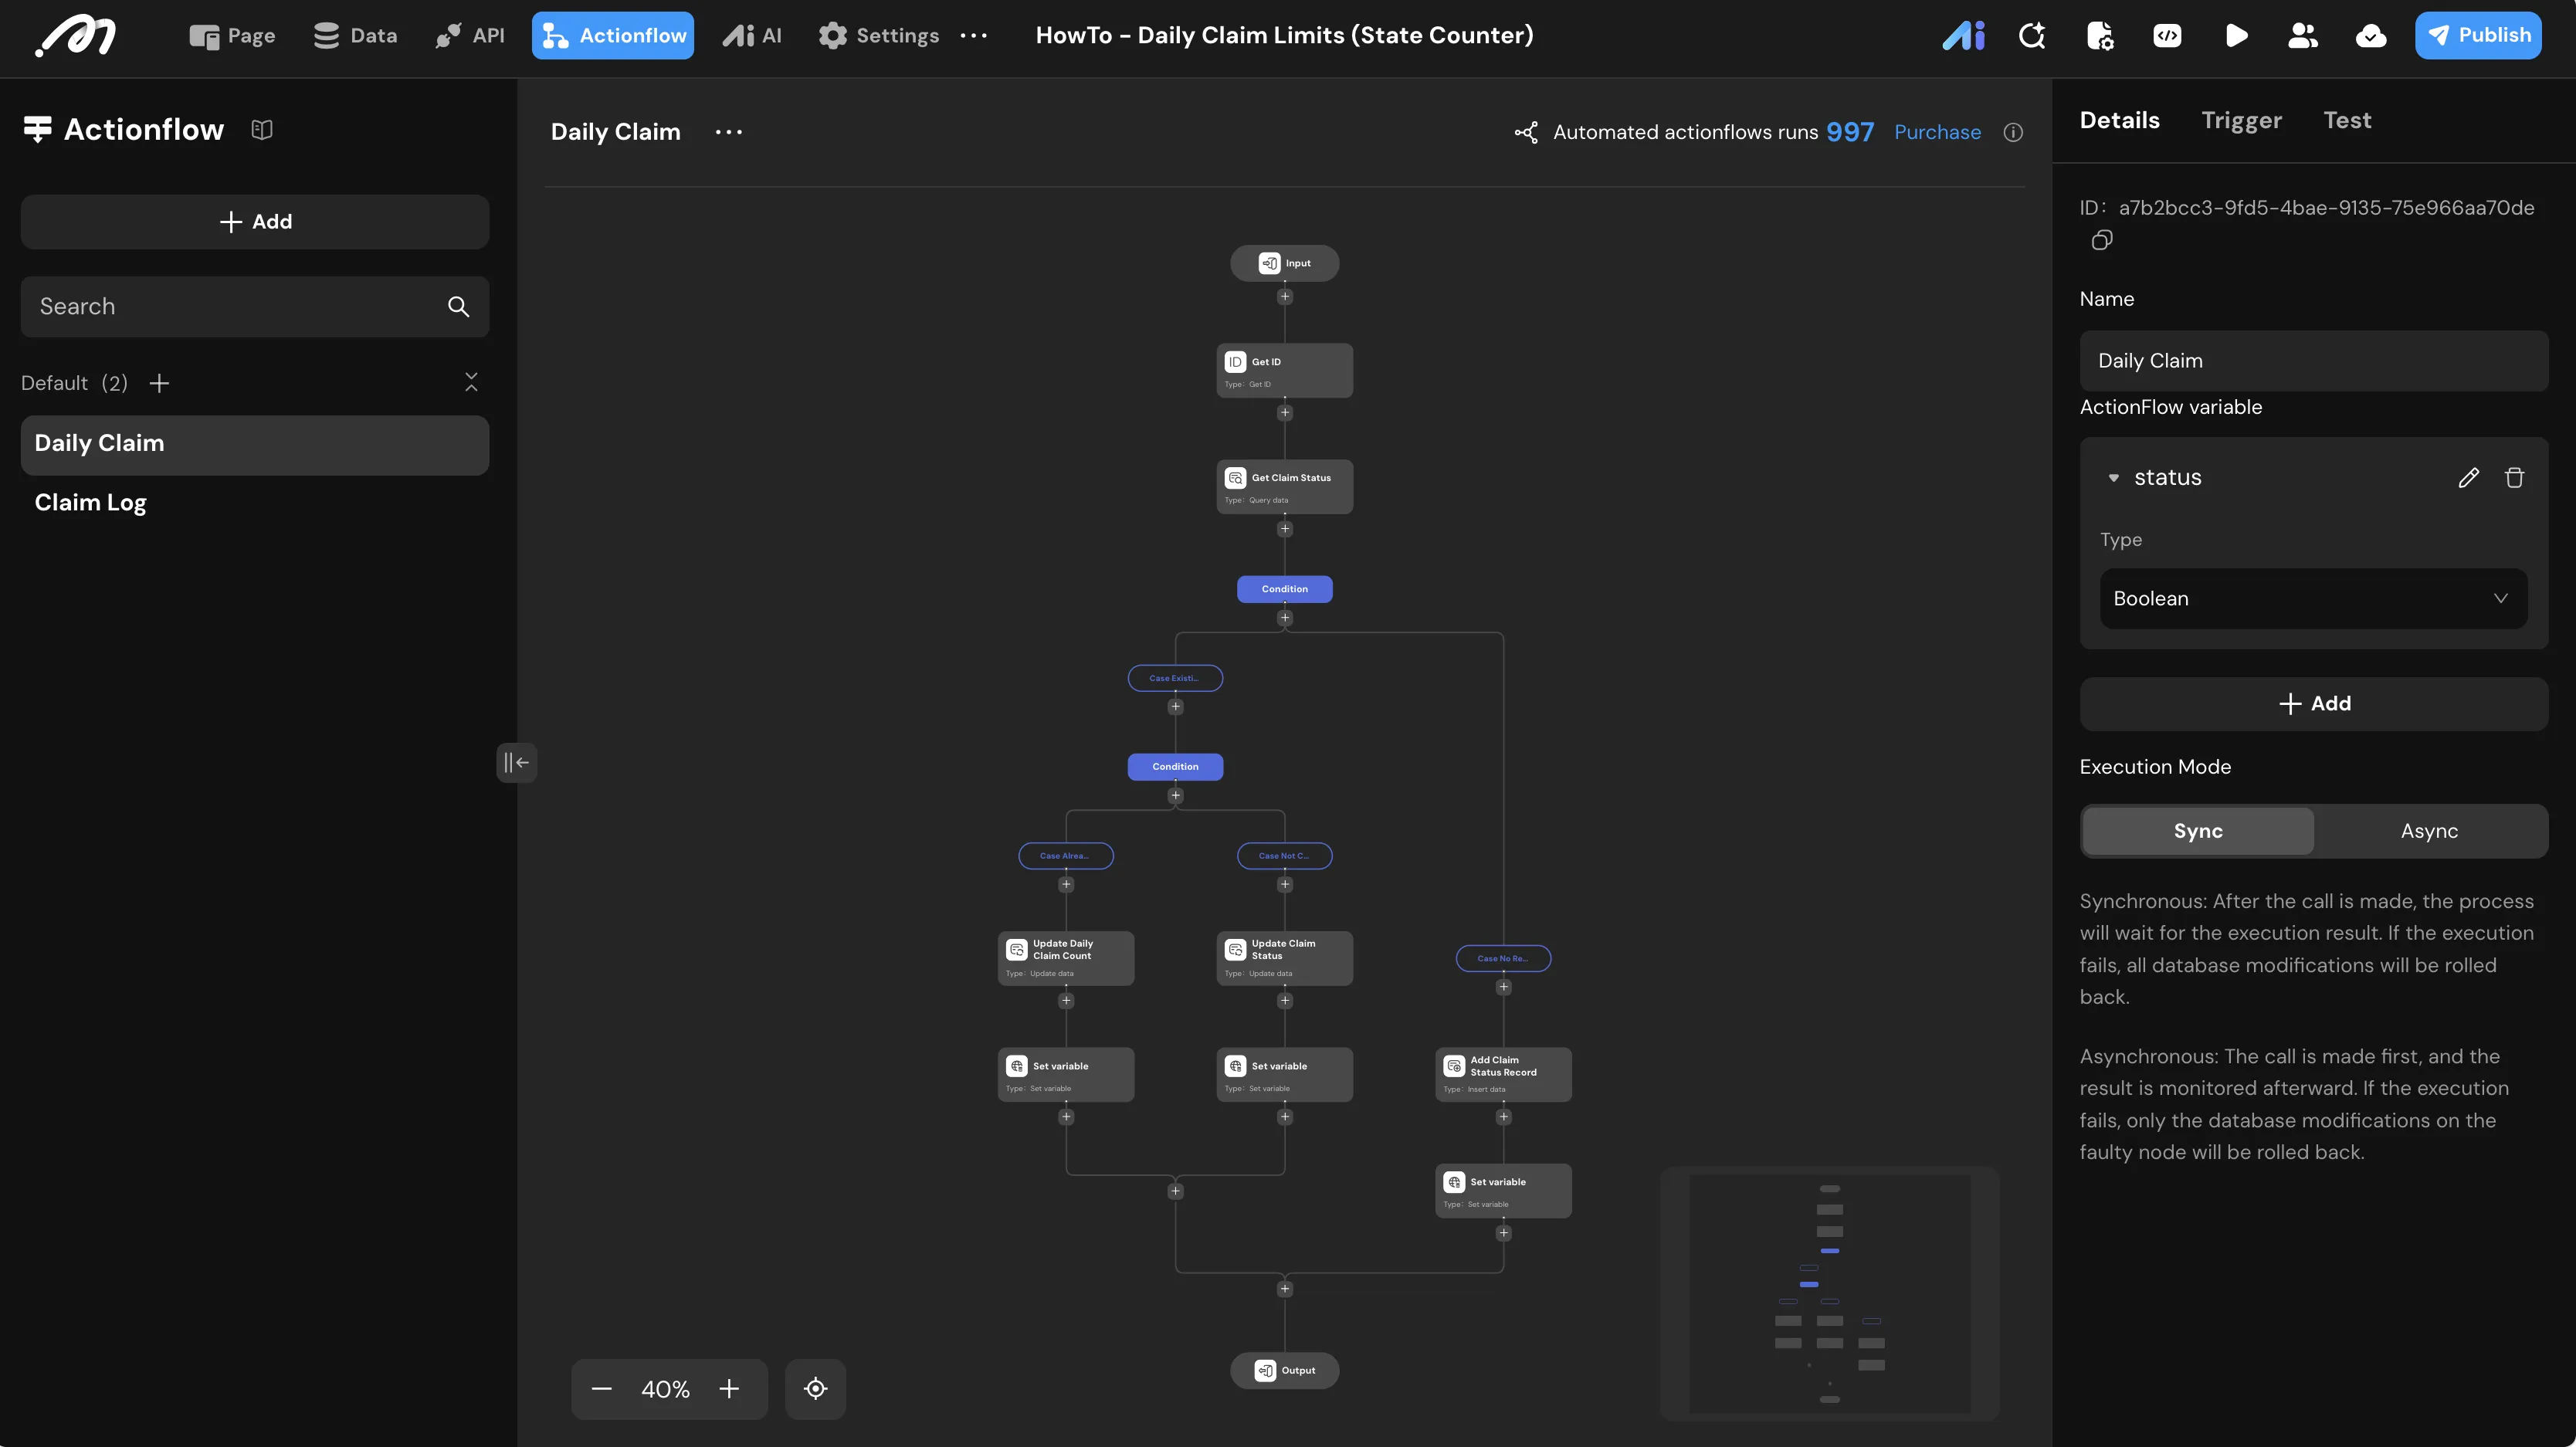Add a new group next to Default
The image size is (2576, 1447).
pos(159,383)
